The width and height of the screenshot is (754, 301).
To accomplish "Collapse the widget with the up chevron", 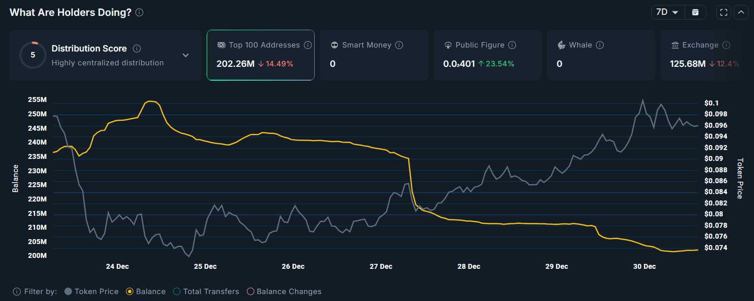I will (x=741, y=12).
